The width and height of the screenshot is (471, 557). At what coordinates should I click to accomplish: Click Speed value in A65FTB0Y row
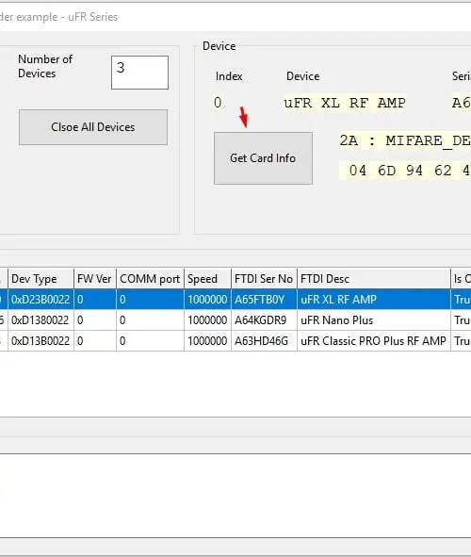coord(207,300)
